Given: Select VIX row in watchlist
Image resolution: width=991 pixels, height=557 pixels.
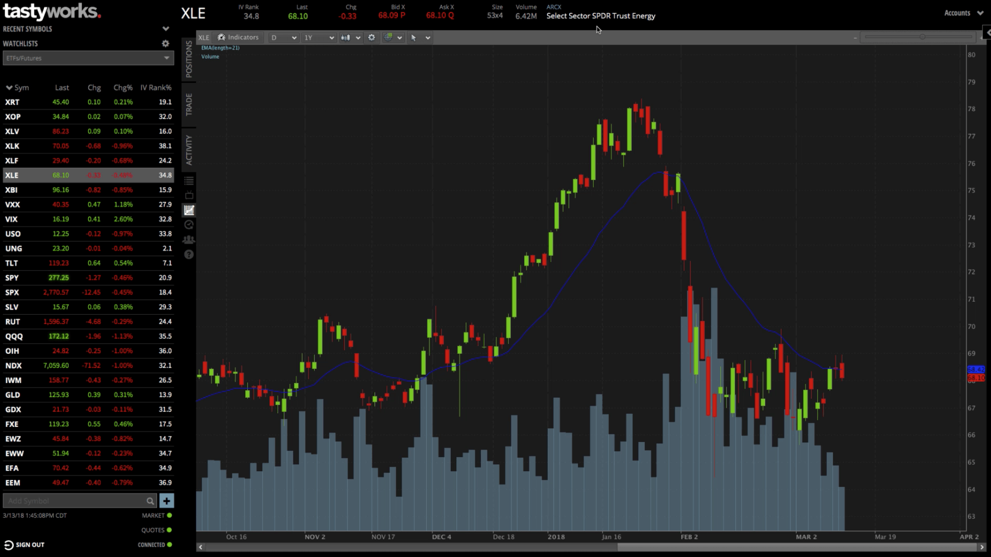Looking at the screenshot, I should (88, 219).
